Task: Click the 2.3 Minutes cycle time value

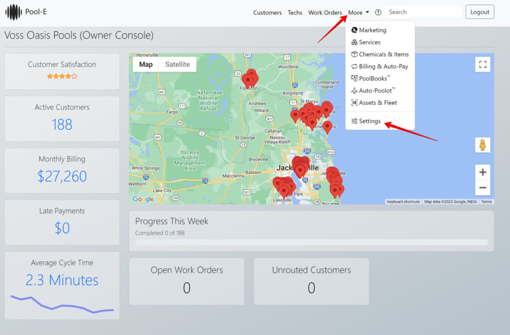Action: click(62, 280)
